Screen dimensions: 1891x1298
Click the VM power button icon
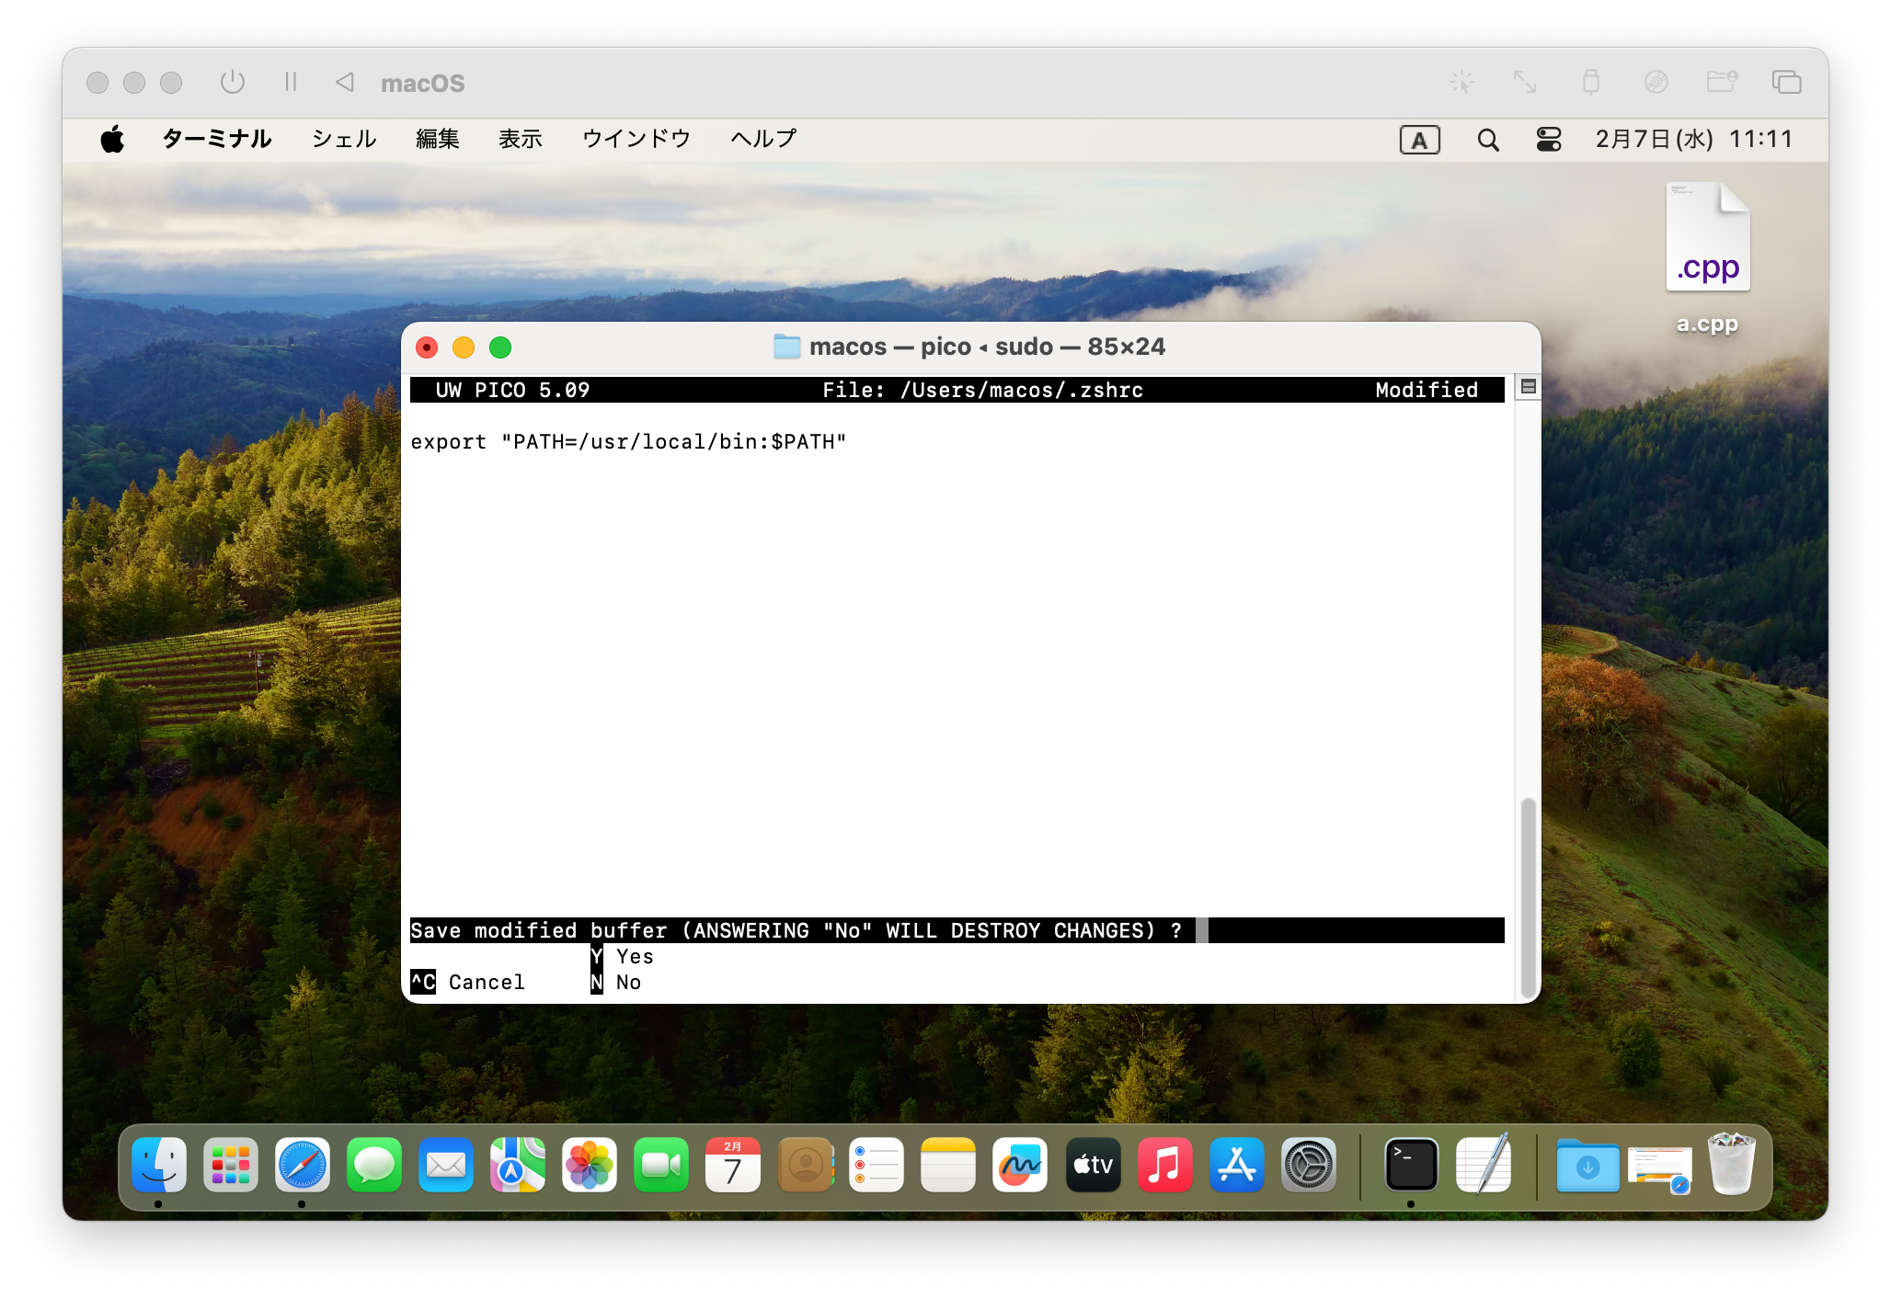233,83
